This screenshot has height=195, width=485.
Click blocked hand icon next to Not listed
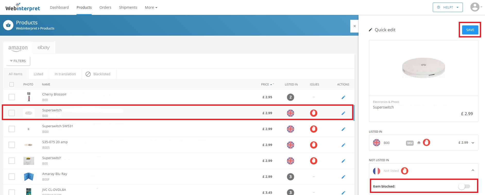(x=405, y=171)
